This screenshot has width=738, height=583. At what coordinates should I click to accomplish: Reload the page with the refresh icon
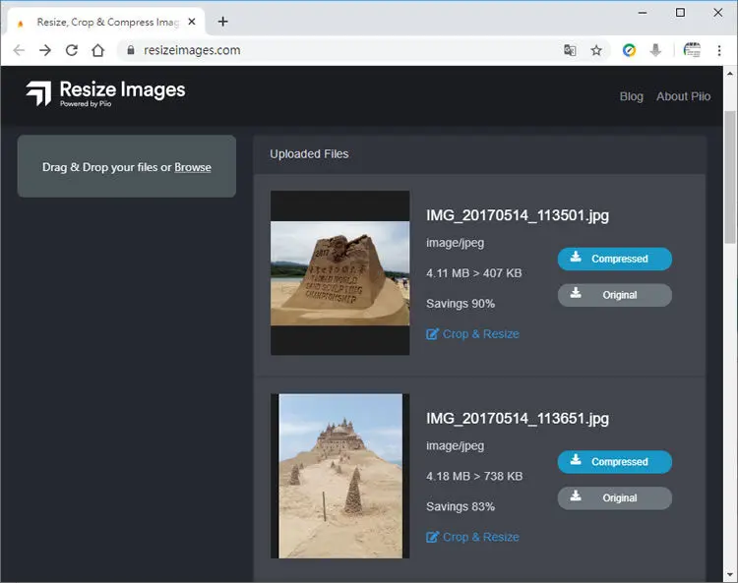tap(72, 50)
